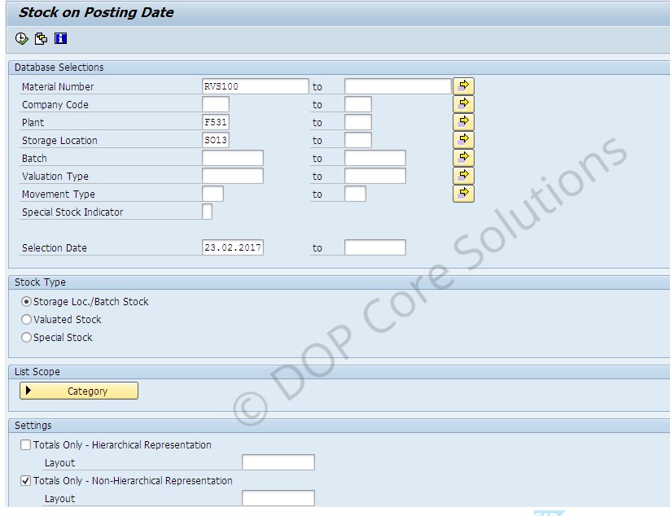Select the Special Stock radio button
Screen dimensions: 670x516
point(25,337)
